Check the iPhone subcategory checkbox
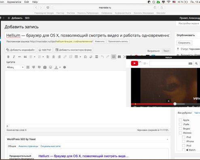The height and width of the screenshot is (160, 200). coord(183,141)
